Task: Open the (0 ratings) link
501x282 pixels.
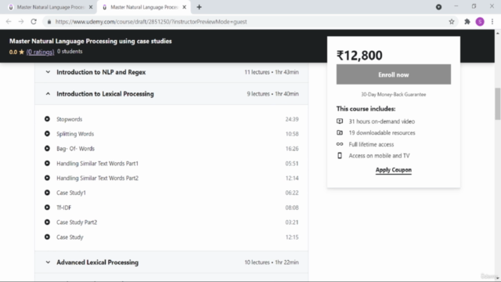Action: 40,52
